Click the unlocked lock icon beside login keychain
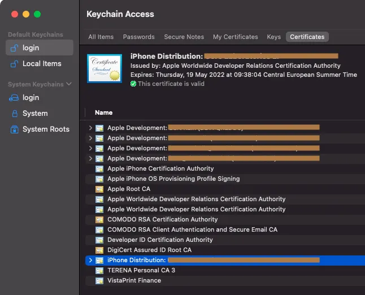Screen dimensions: 365x295 click(x=14, y=48)
